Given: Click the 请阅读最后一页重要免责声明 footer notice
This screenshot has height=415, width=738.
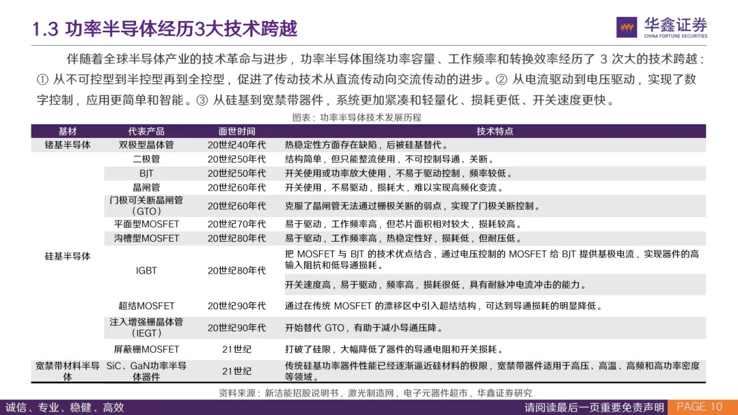Looking at the screenshot, I should point(594,407).
